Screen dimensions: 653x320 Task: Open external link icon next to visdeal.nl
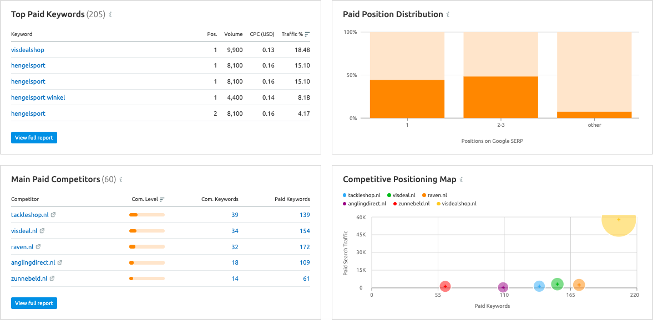coord(42,231)
